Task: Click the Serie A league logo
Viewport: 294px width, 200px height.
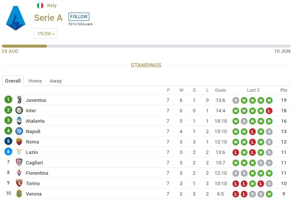Action: (x=16, y=18)
